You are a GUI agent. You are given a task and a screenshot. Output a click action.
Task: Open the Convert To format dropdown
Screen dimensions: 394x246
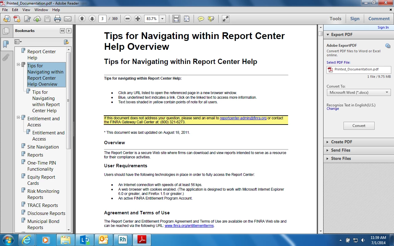coord(359,93)
